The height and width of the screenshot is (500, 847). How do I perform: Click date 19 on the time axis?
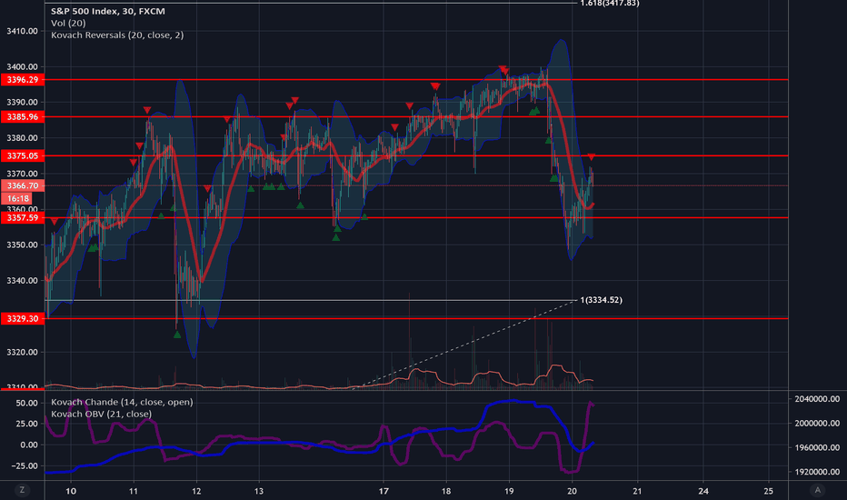pos(509,491)
